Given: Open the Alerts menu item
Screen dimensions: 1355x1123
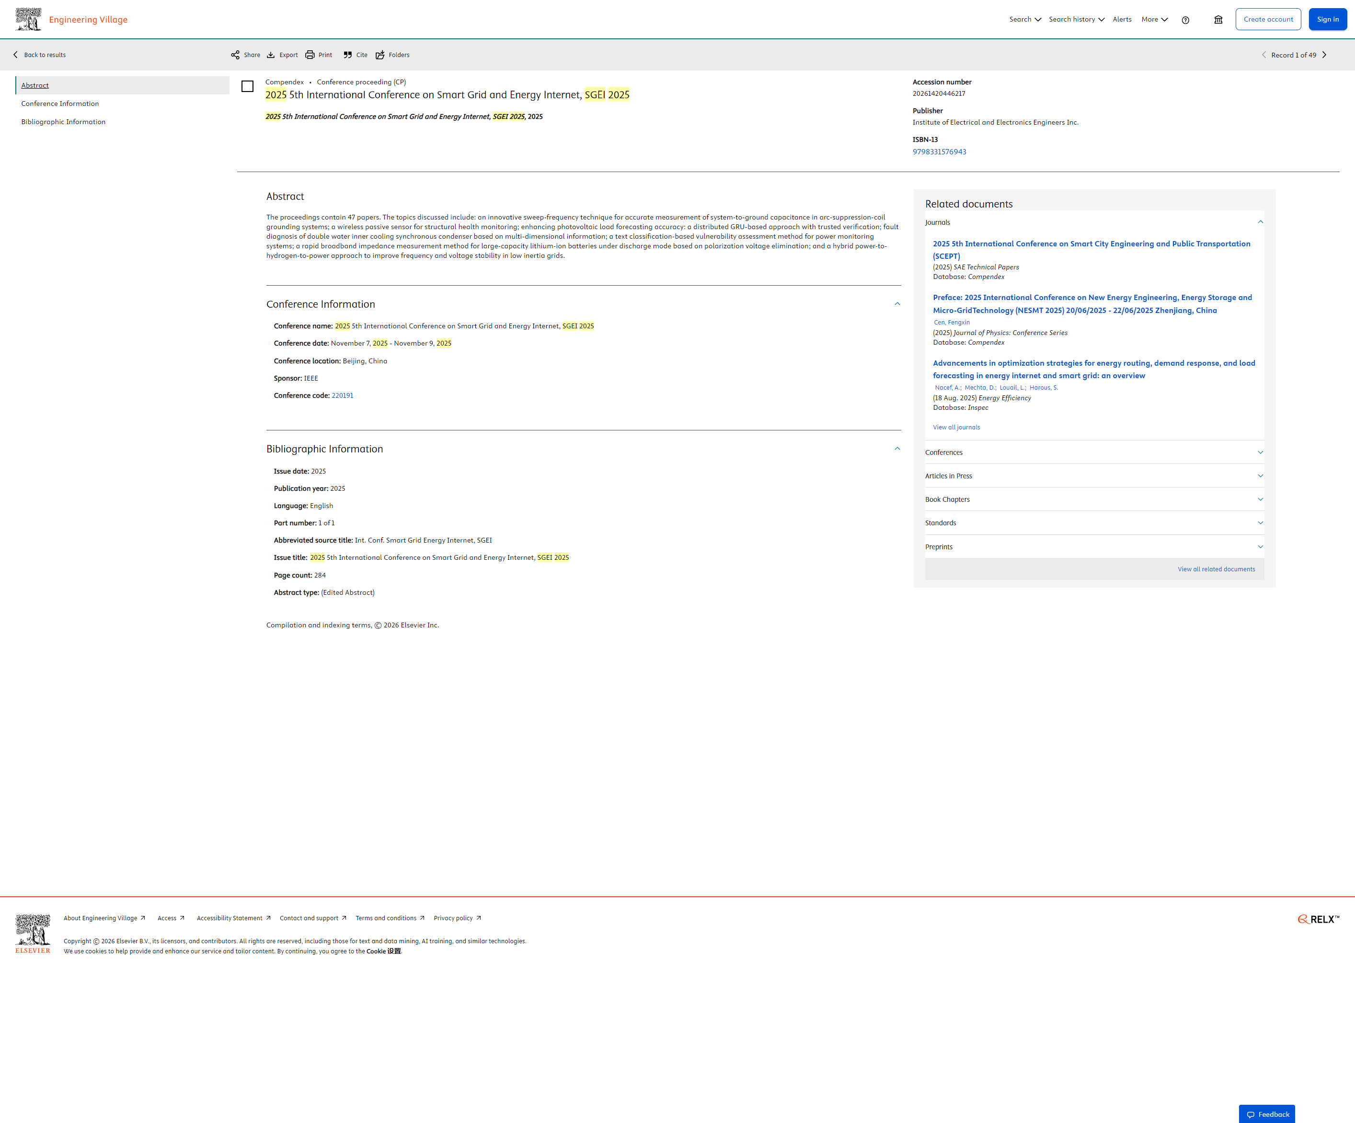Looking at the screenshot, I should (1122, 19).
